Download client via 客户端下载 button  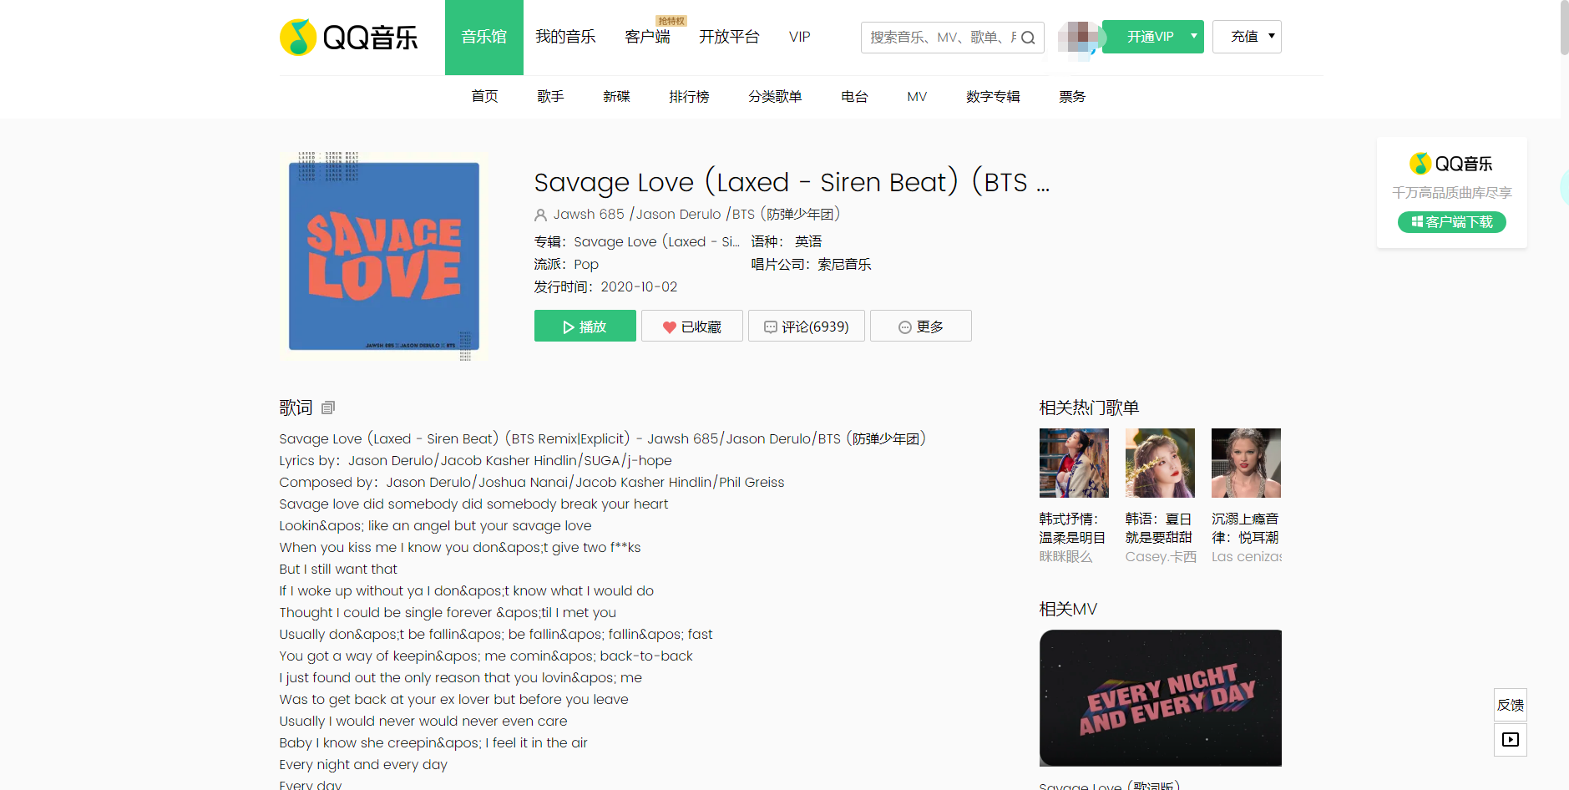(x=1452, y=222)
